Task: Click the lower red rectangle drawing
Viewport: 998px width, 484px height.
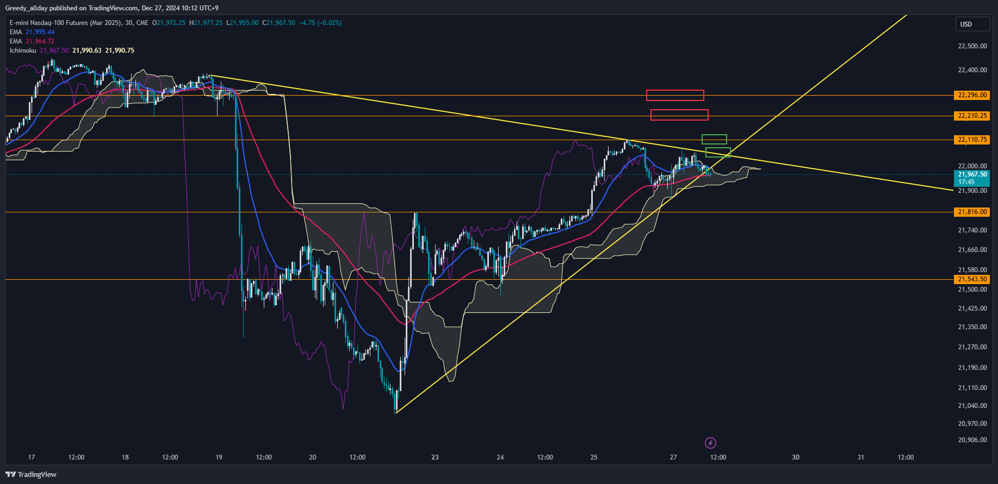Action: (x=679, y=115)
